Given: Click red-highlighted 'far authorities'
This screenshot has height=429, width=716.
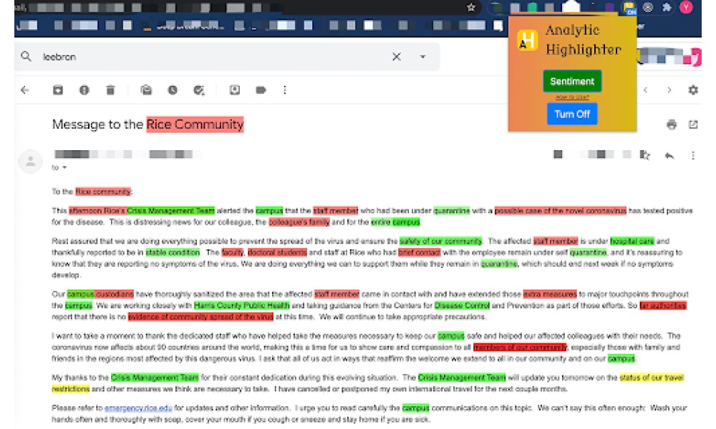Looking at the screenshot, I should [x=663, y=305].
